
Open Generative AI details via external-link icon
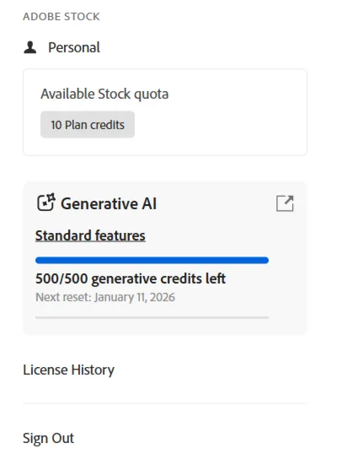(x=285, y=203)
